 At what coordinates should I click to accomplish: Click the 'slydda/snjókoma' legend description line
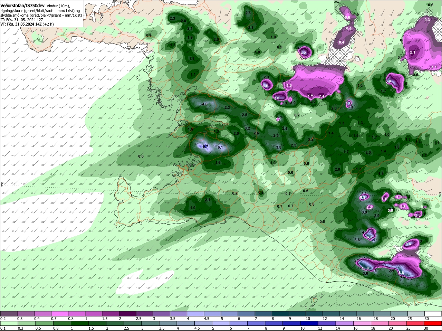pos(41,16)
